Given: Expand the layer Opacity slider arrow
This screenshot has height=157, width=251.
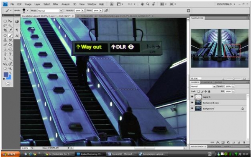Looking at the screenshot, I should (233, 86).
